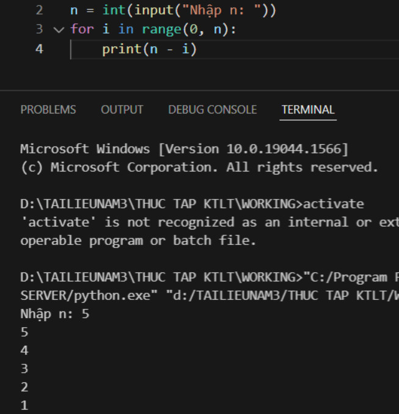Click the Microsoft Corporation copyright line

pyautogui.click(x=199, y=167)
